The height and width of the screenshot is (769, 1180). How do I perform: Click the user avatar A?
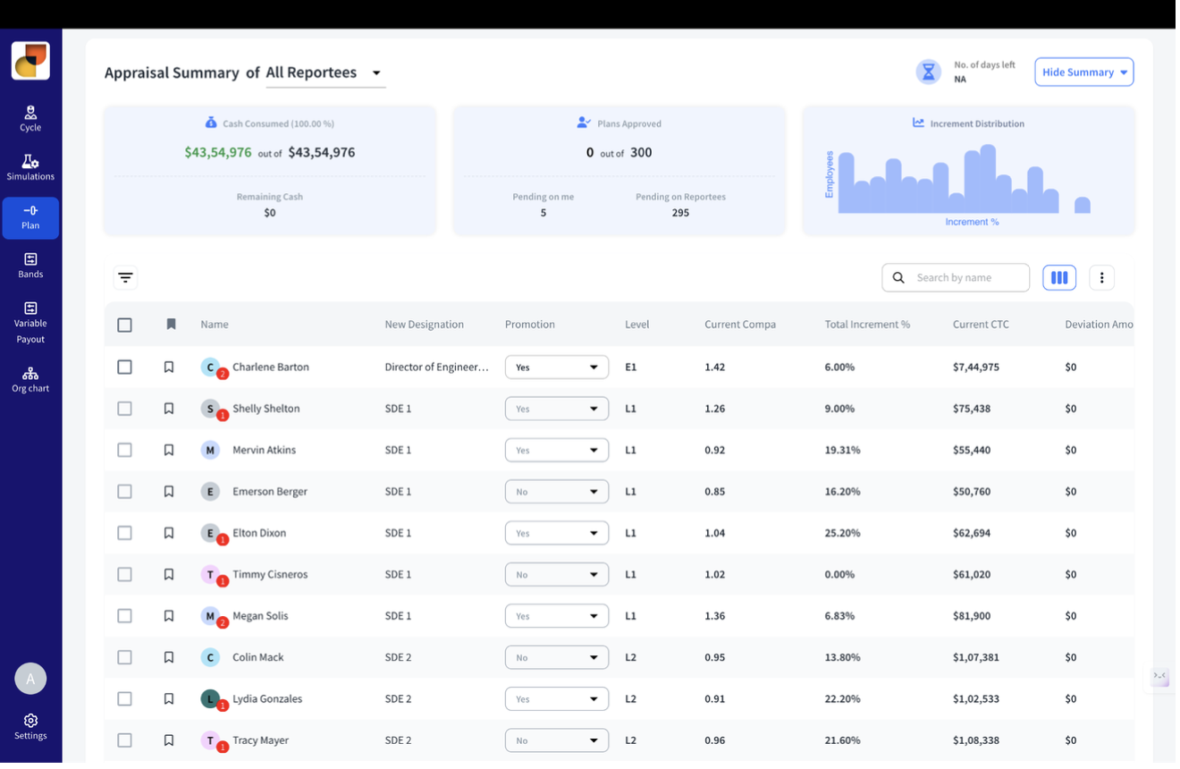[x=30, y=679]
